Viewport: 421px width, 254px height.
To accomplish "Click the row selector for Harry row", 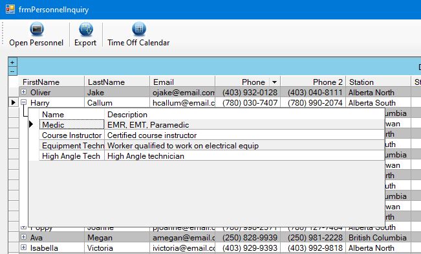I will click(14, 102).
